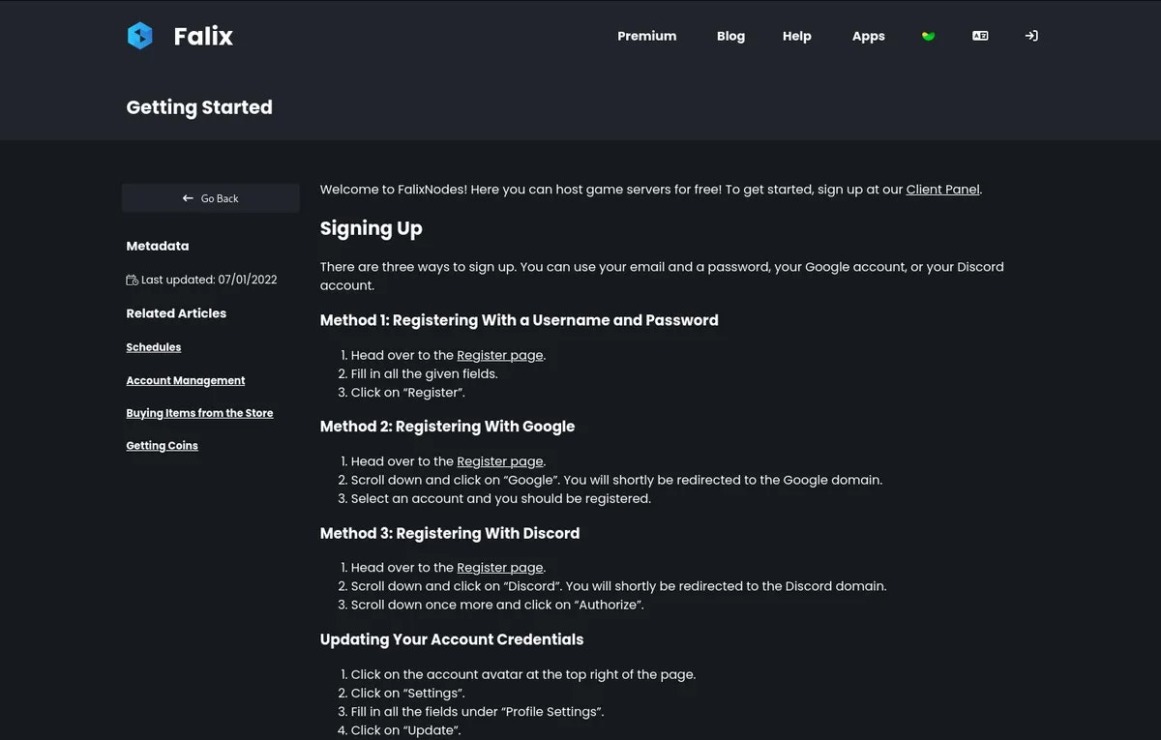Click the Signing Up section heading

pyautogui.click(x=372, y=229)
